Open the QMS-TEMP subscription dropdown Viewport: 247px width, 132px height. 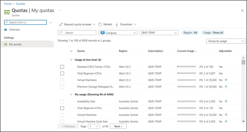click(159, 33)
